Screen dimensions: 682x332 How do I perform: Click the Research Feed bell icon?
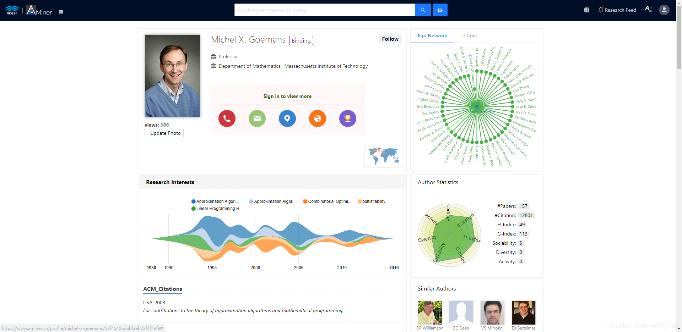coord(601,10)
